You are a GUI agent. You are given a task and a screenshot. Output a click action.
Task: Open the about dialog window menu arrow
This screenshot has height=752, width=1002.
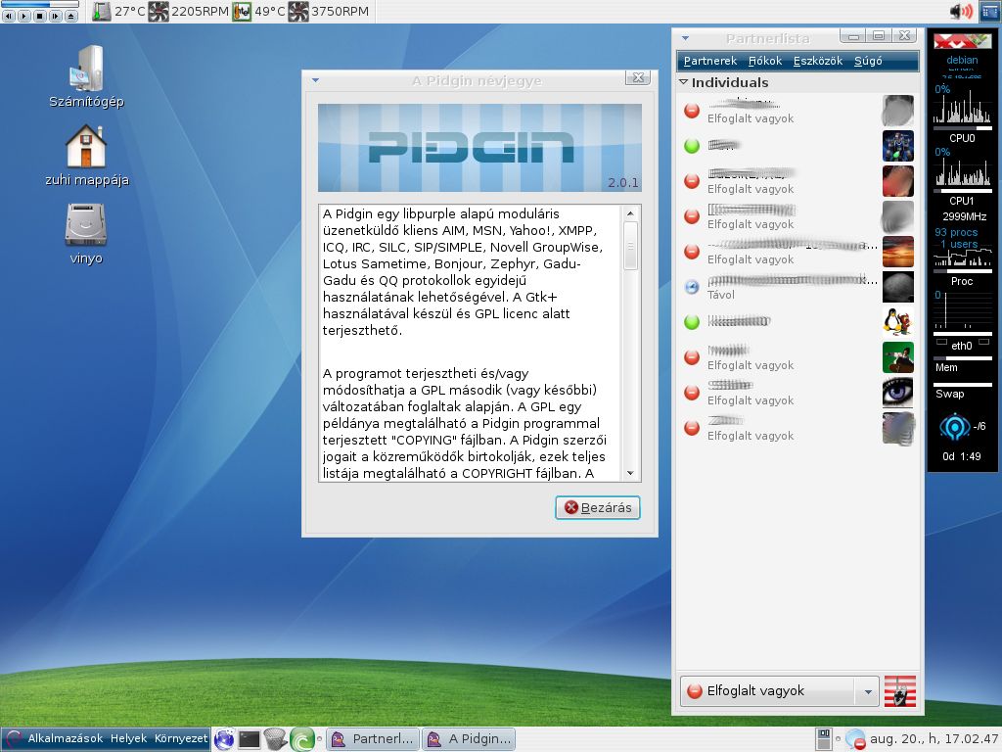click(316, 80)
